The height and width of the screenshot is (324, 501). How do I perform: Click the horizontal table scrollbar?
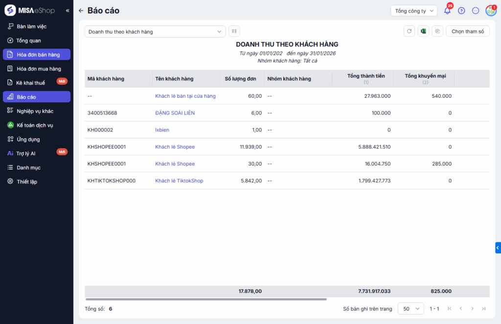[205, 299]
